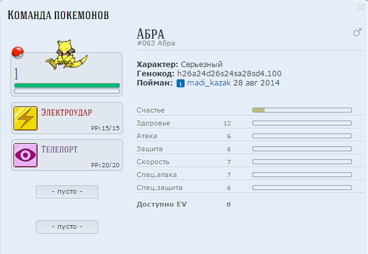The image size is (368, 254).
Task: Click the red Pokeball icon
Action: tap(18, 52)
